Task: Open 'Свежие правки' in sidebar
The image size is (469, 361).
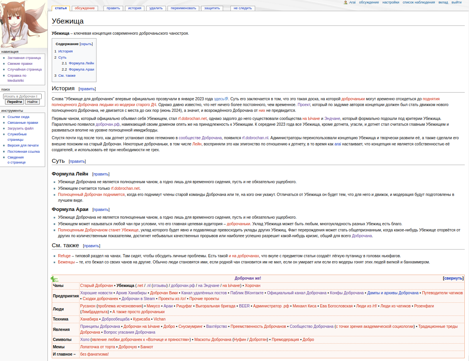Action: point(20,64)
